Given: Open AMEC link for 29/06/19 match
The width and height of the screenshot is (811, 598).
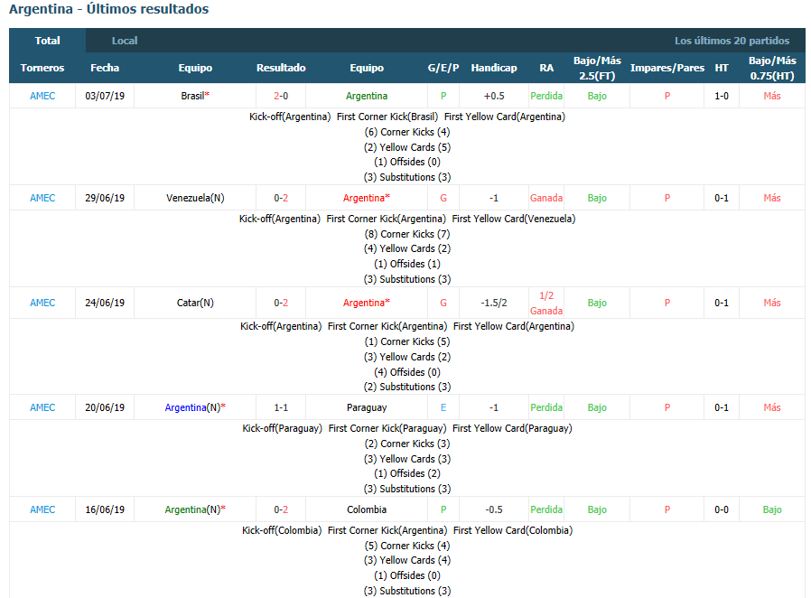Looking at the screenshot, I should pos(42,198).
